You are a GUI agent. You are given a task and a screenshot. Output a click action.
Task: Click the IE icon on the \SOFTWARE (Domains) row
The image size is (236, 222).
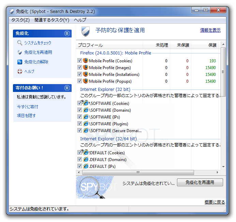(86, 110)
